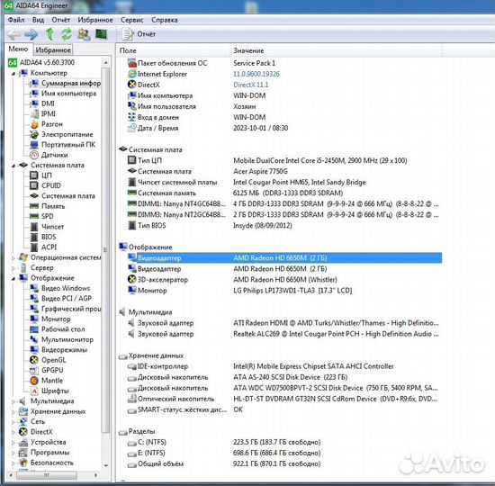
Task: Click the Чипсет chip icon
Action: coord(34,227)
